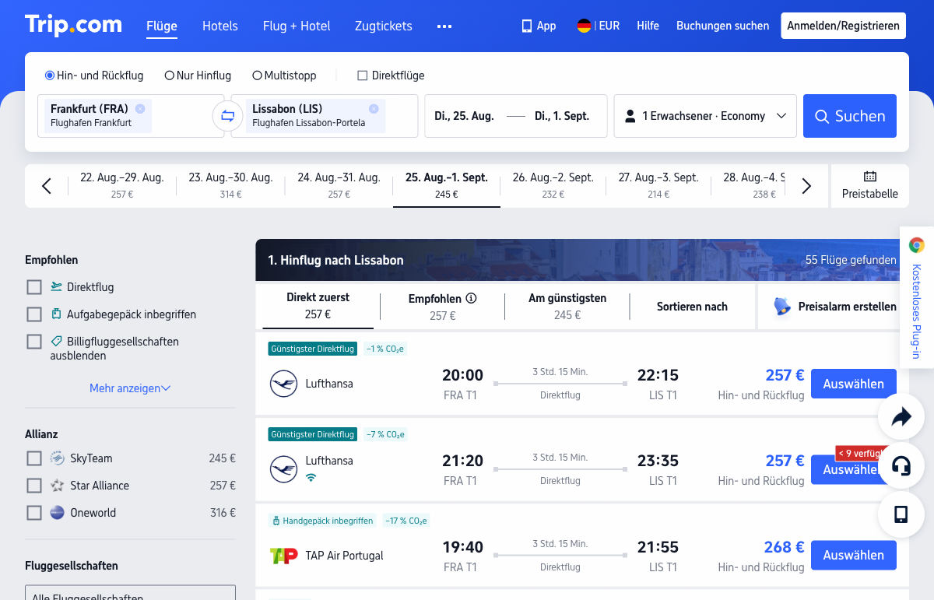Viewport: 934px width, 600px height.
Task: Click the info icon next to Empfohlen
Action: click(x=471, y=298)
